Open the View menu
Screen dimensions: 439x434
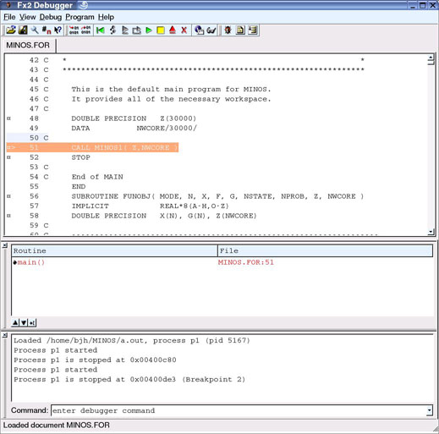tap(28, 17)
